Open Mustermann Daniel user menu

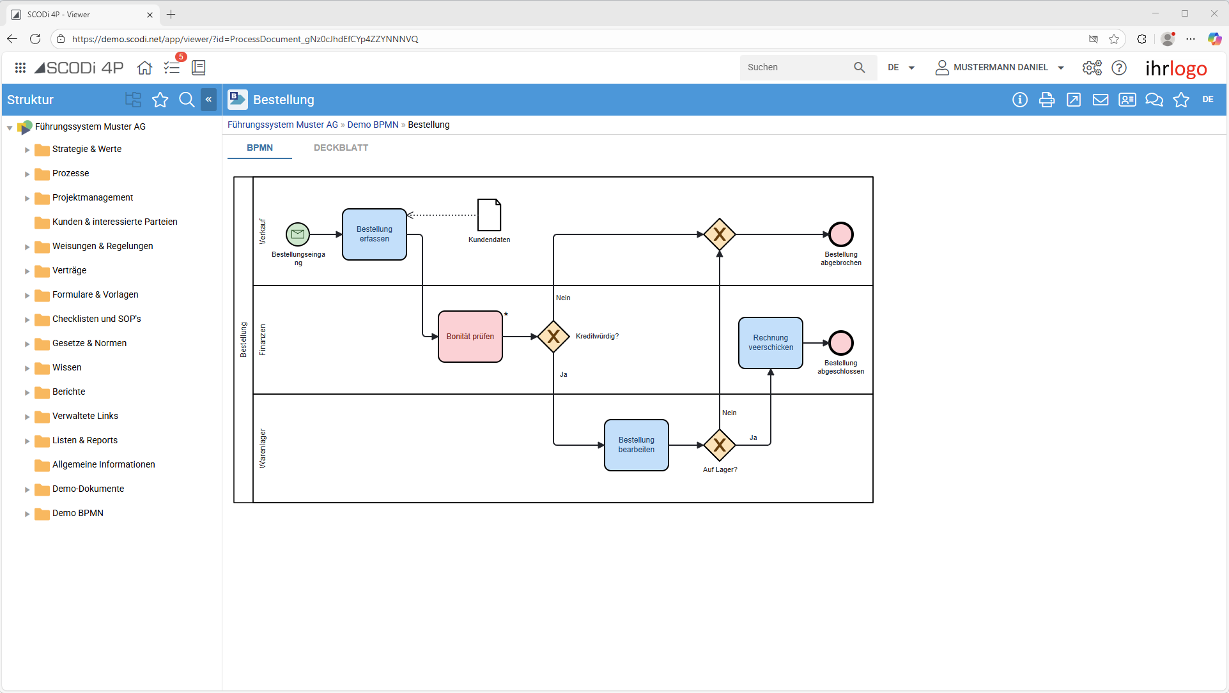[x=1000, y=68]
